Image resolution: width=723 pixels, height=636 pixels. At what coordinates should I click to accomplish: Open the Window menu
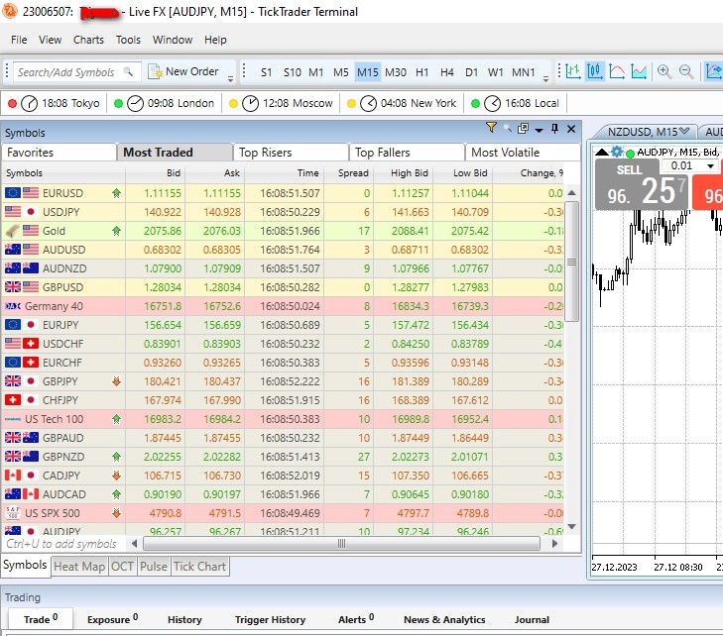point(173,40)
